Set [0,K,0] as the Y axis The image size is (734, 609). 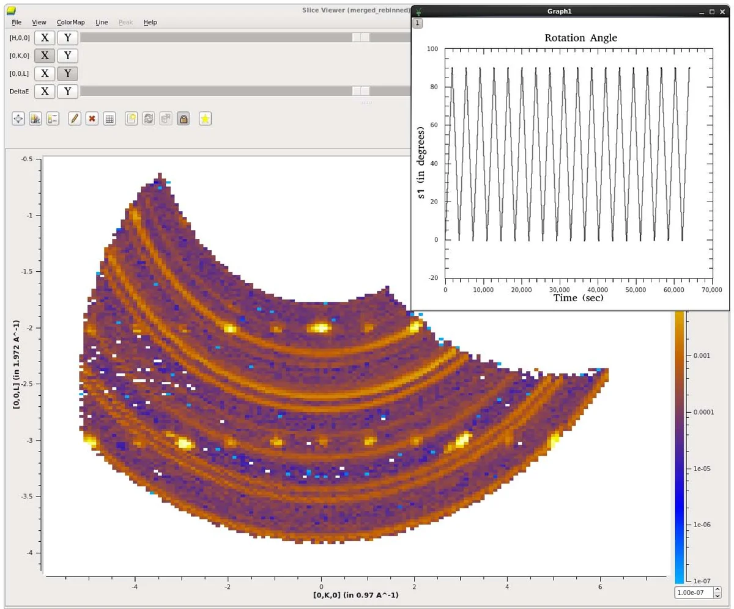pyautogui.click(x=67, y=55)
